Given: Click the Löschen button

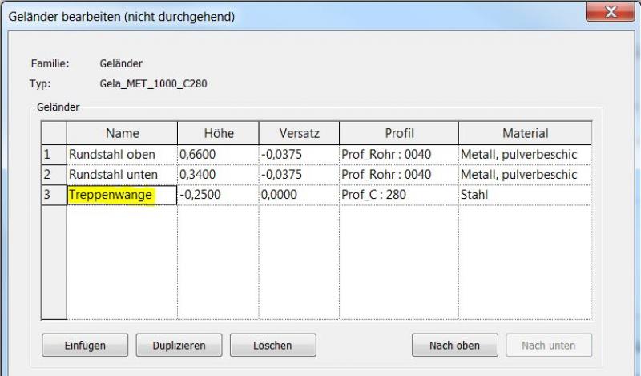Looking at the screenshot, I should pos(272,346).
